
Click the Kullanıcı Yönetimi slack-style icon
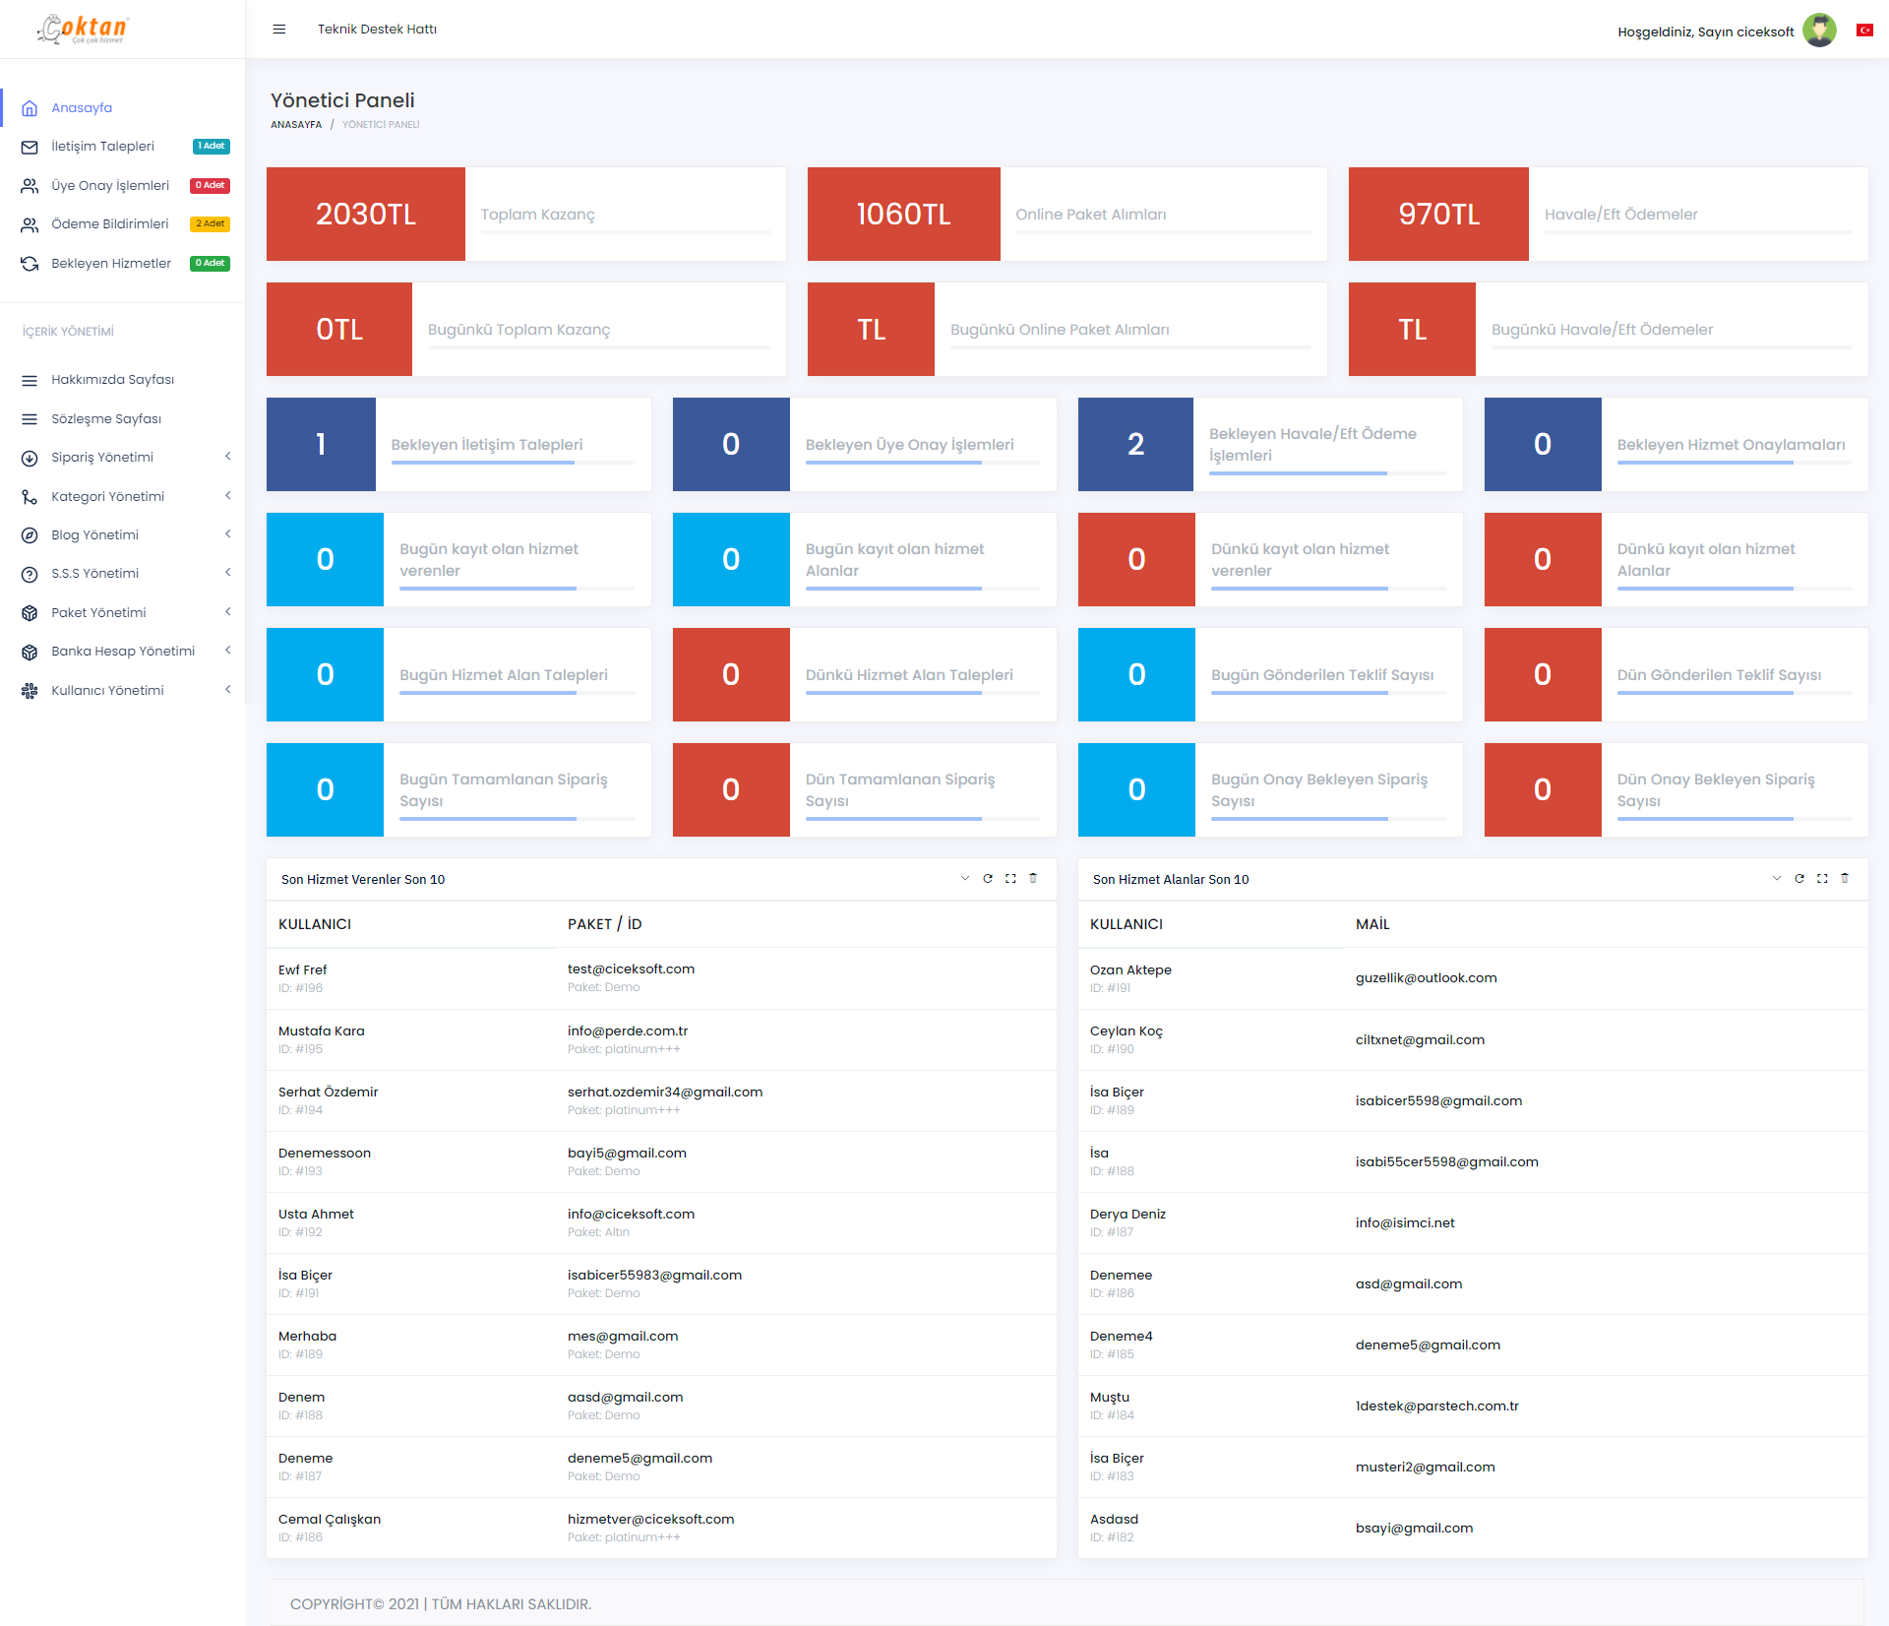pos(30,691)
